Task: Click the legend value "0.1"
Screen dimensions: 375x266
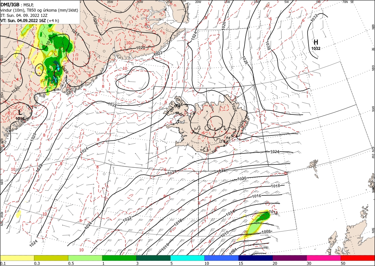Action: (3, 263)
